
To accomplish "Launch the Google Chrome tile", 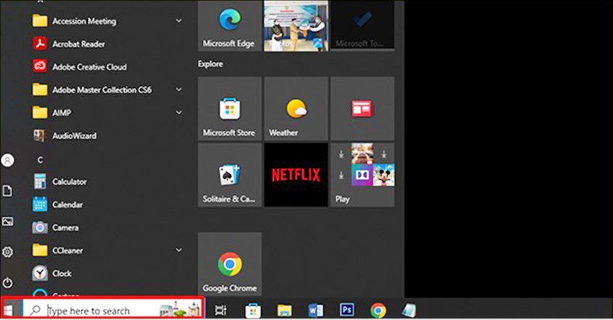I will (229, 264).
